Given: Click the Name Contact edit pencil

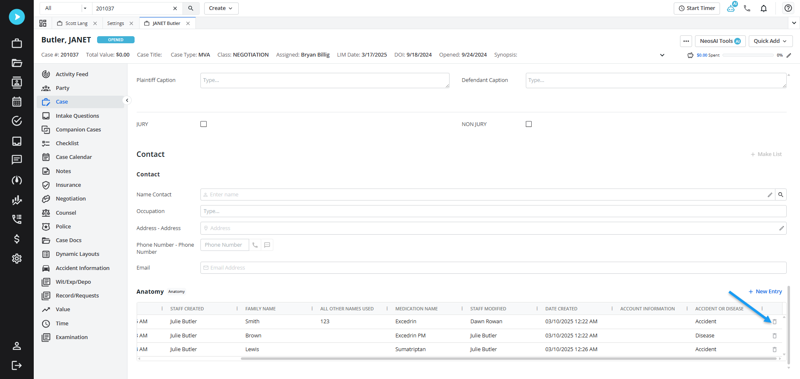Looking at the screenshot, I should click(770, 195).
